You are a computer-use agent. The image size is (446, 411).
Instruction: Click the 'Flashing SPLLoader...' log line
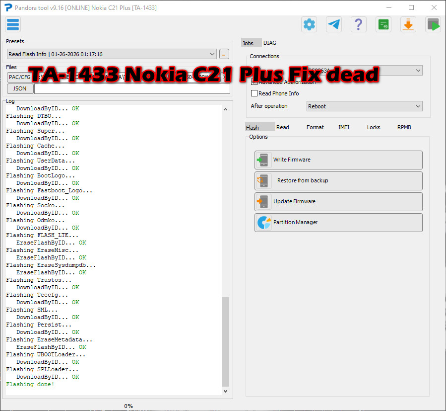tap(42, 369)
